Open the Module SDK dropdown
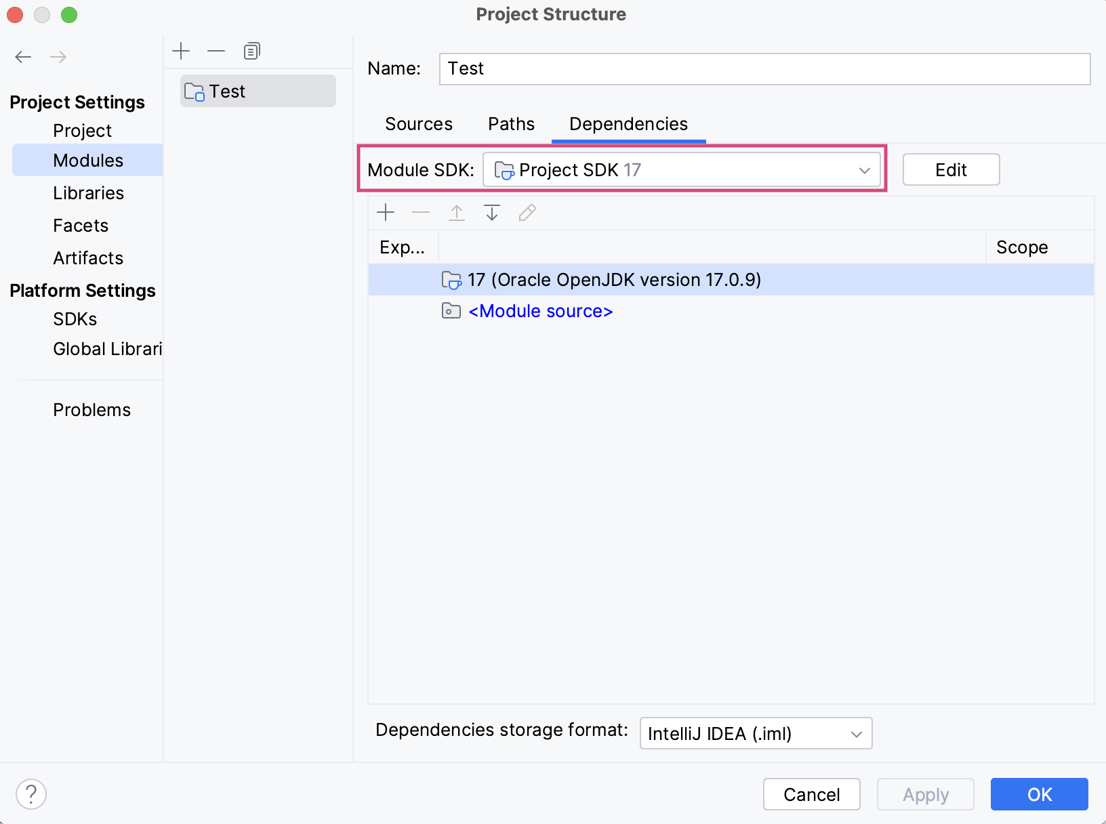The width and height of the screenshot is (1106, 824). coord(682,169)
